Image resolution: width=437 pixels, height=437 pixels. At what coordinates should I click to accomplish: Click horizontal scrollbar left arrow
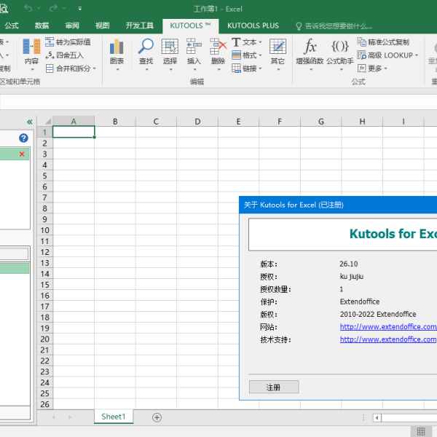point(377,417)
